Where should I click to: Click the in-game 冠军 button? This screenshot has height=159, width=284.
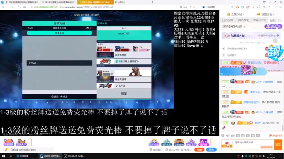pyautogui.click(x=124, y=94)
